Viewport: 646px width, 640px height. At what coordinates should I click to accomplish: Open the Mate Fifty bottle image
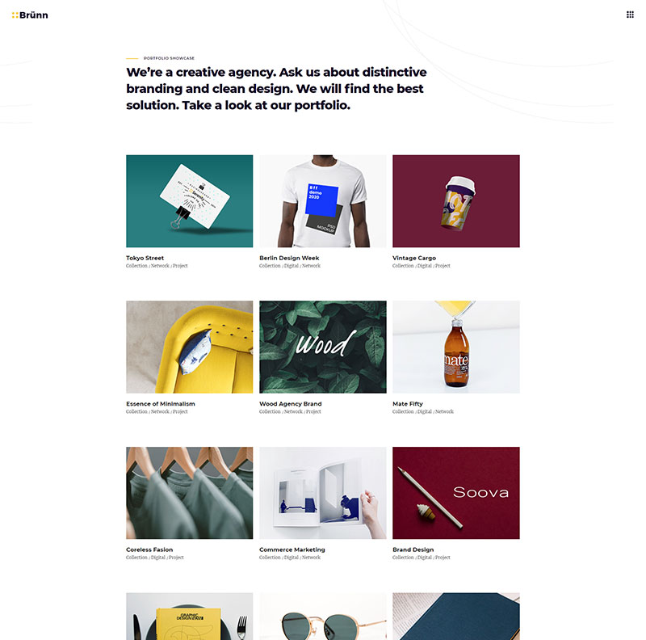click(456, 347)
